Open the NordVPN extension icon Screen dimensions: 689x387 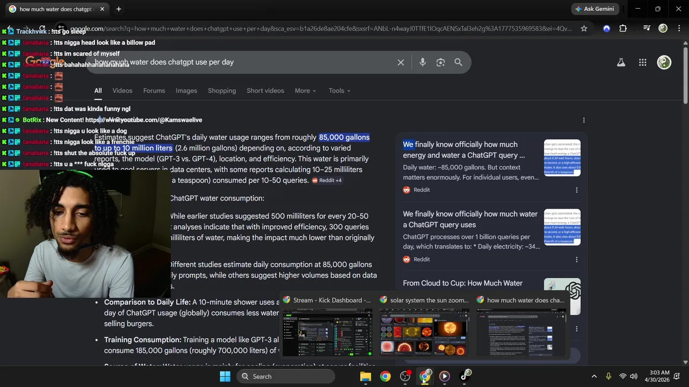[607, 28]
